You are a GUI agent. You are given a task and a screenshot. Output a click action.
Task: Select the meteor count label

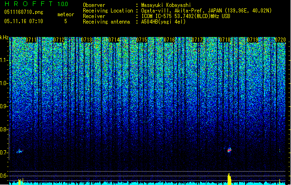[66, 14]
